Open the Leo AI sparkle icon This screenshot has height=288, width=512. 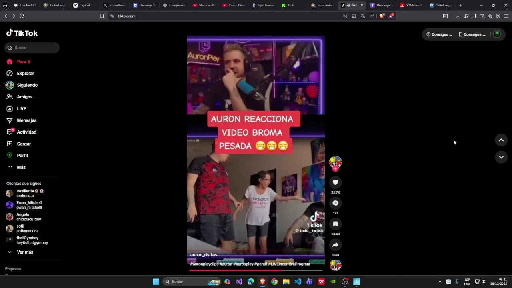pyautogui.click(x=490, y=16)
